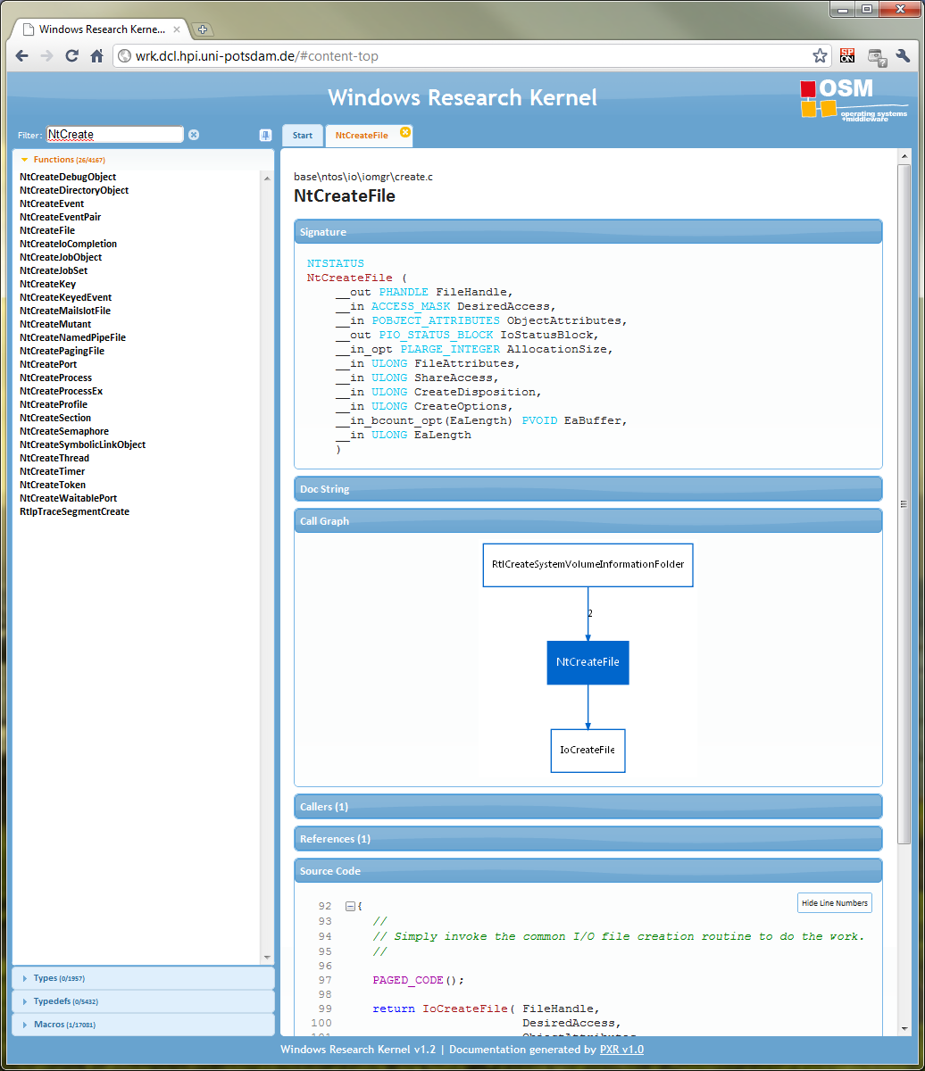
Task: Bookmark this page with the star icon
Action: click(820, 56)
